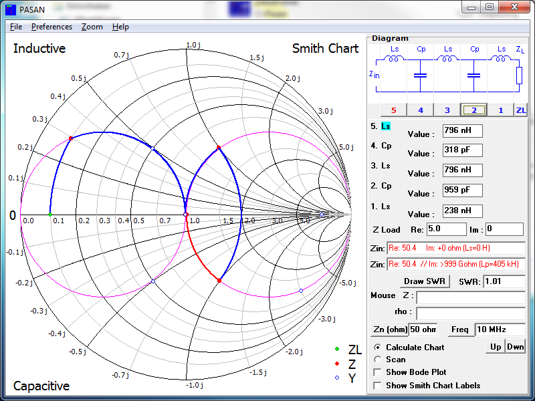Click the 2. Cp component label
This screenshot has height=401, width=535.
pos(381,186)
